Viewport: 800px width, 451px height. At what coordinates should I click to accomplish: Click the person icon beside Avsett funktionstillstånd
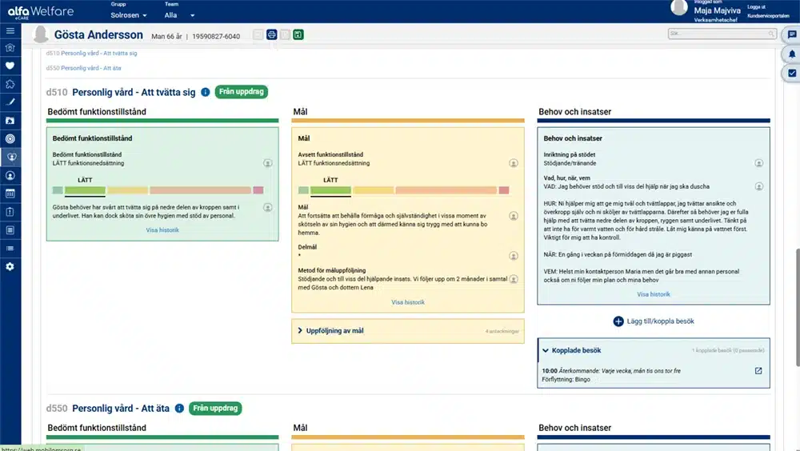tap(514, 163)
